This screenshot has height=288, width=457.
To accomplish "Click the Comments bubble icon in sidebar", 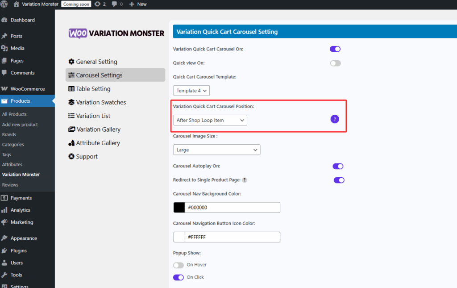I will [4, 73].
